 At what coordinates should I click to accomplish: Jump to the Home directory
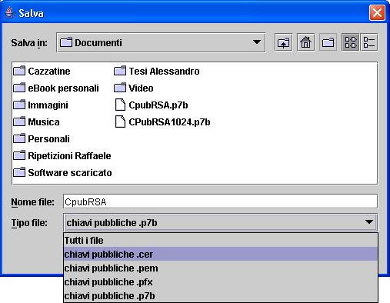click(x=305, y=42)
